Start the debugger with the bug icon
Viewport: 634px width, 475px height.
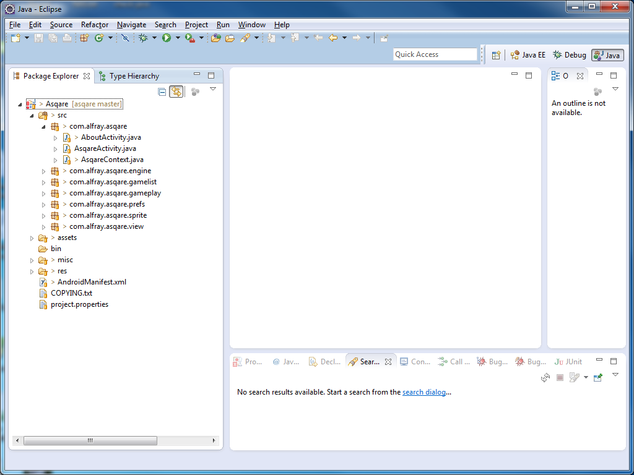(143, 38)
